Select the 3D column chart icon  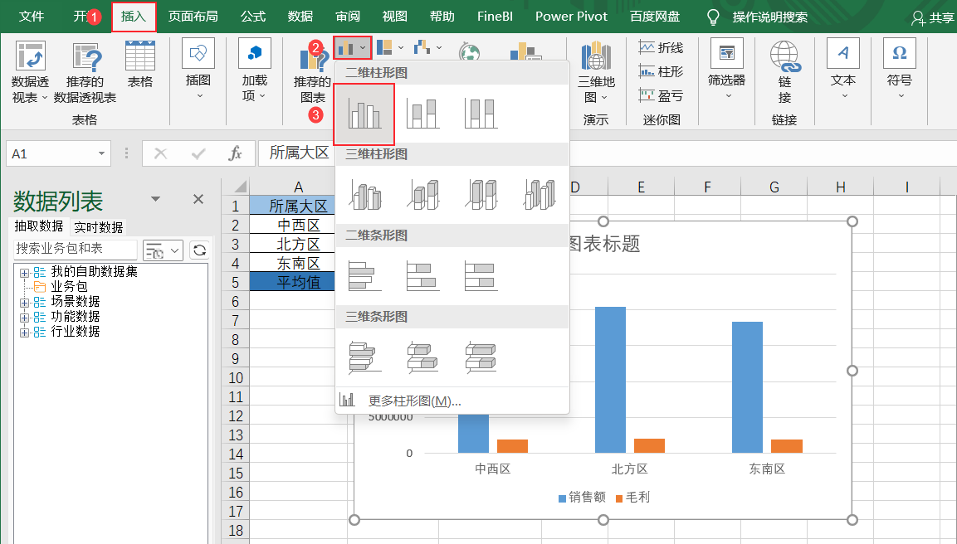coord(540,195)
